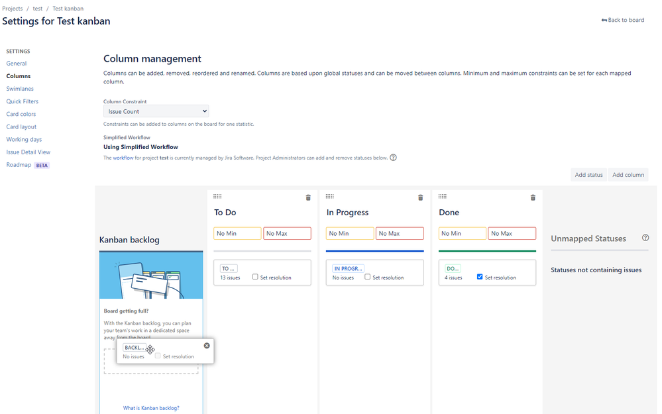Go back to board

point(623,20)
